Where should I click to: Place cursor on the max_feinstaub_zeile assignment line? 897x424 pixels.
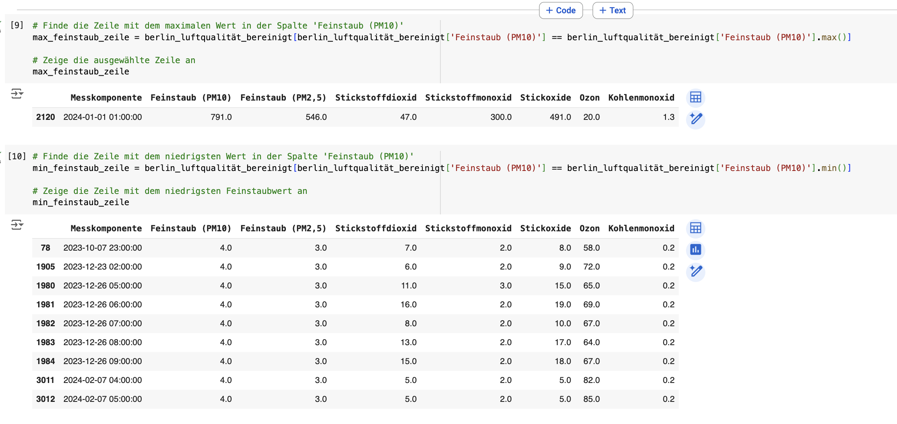[x=242, y=37]
